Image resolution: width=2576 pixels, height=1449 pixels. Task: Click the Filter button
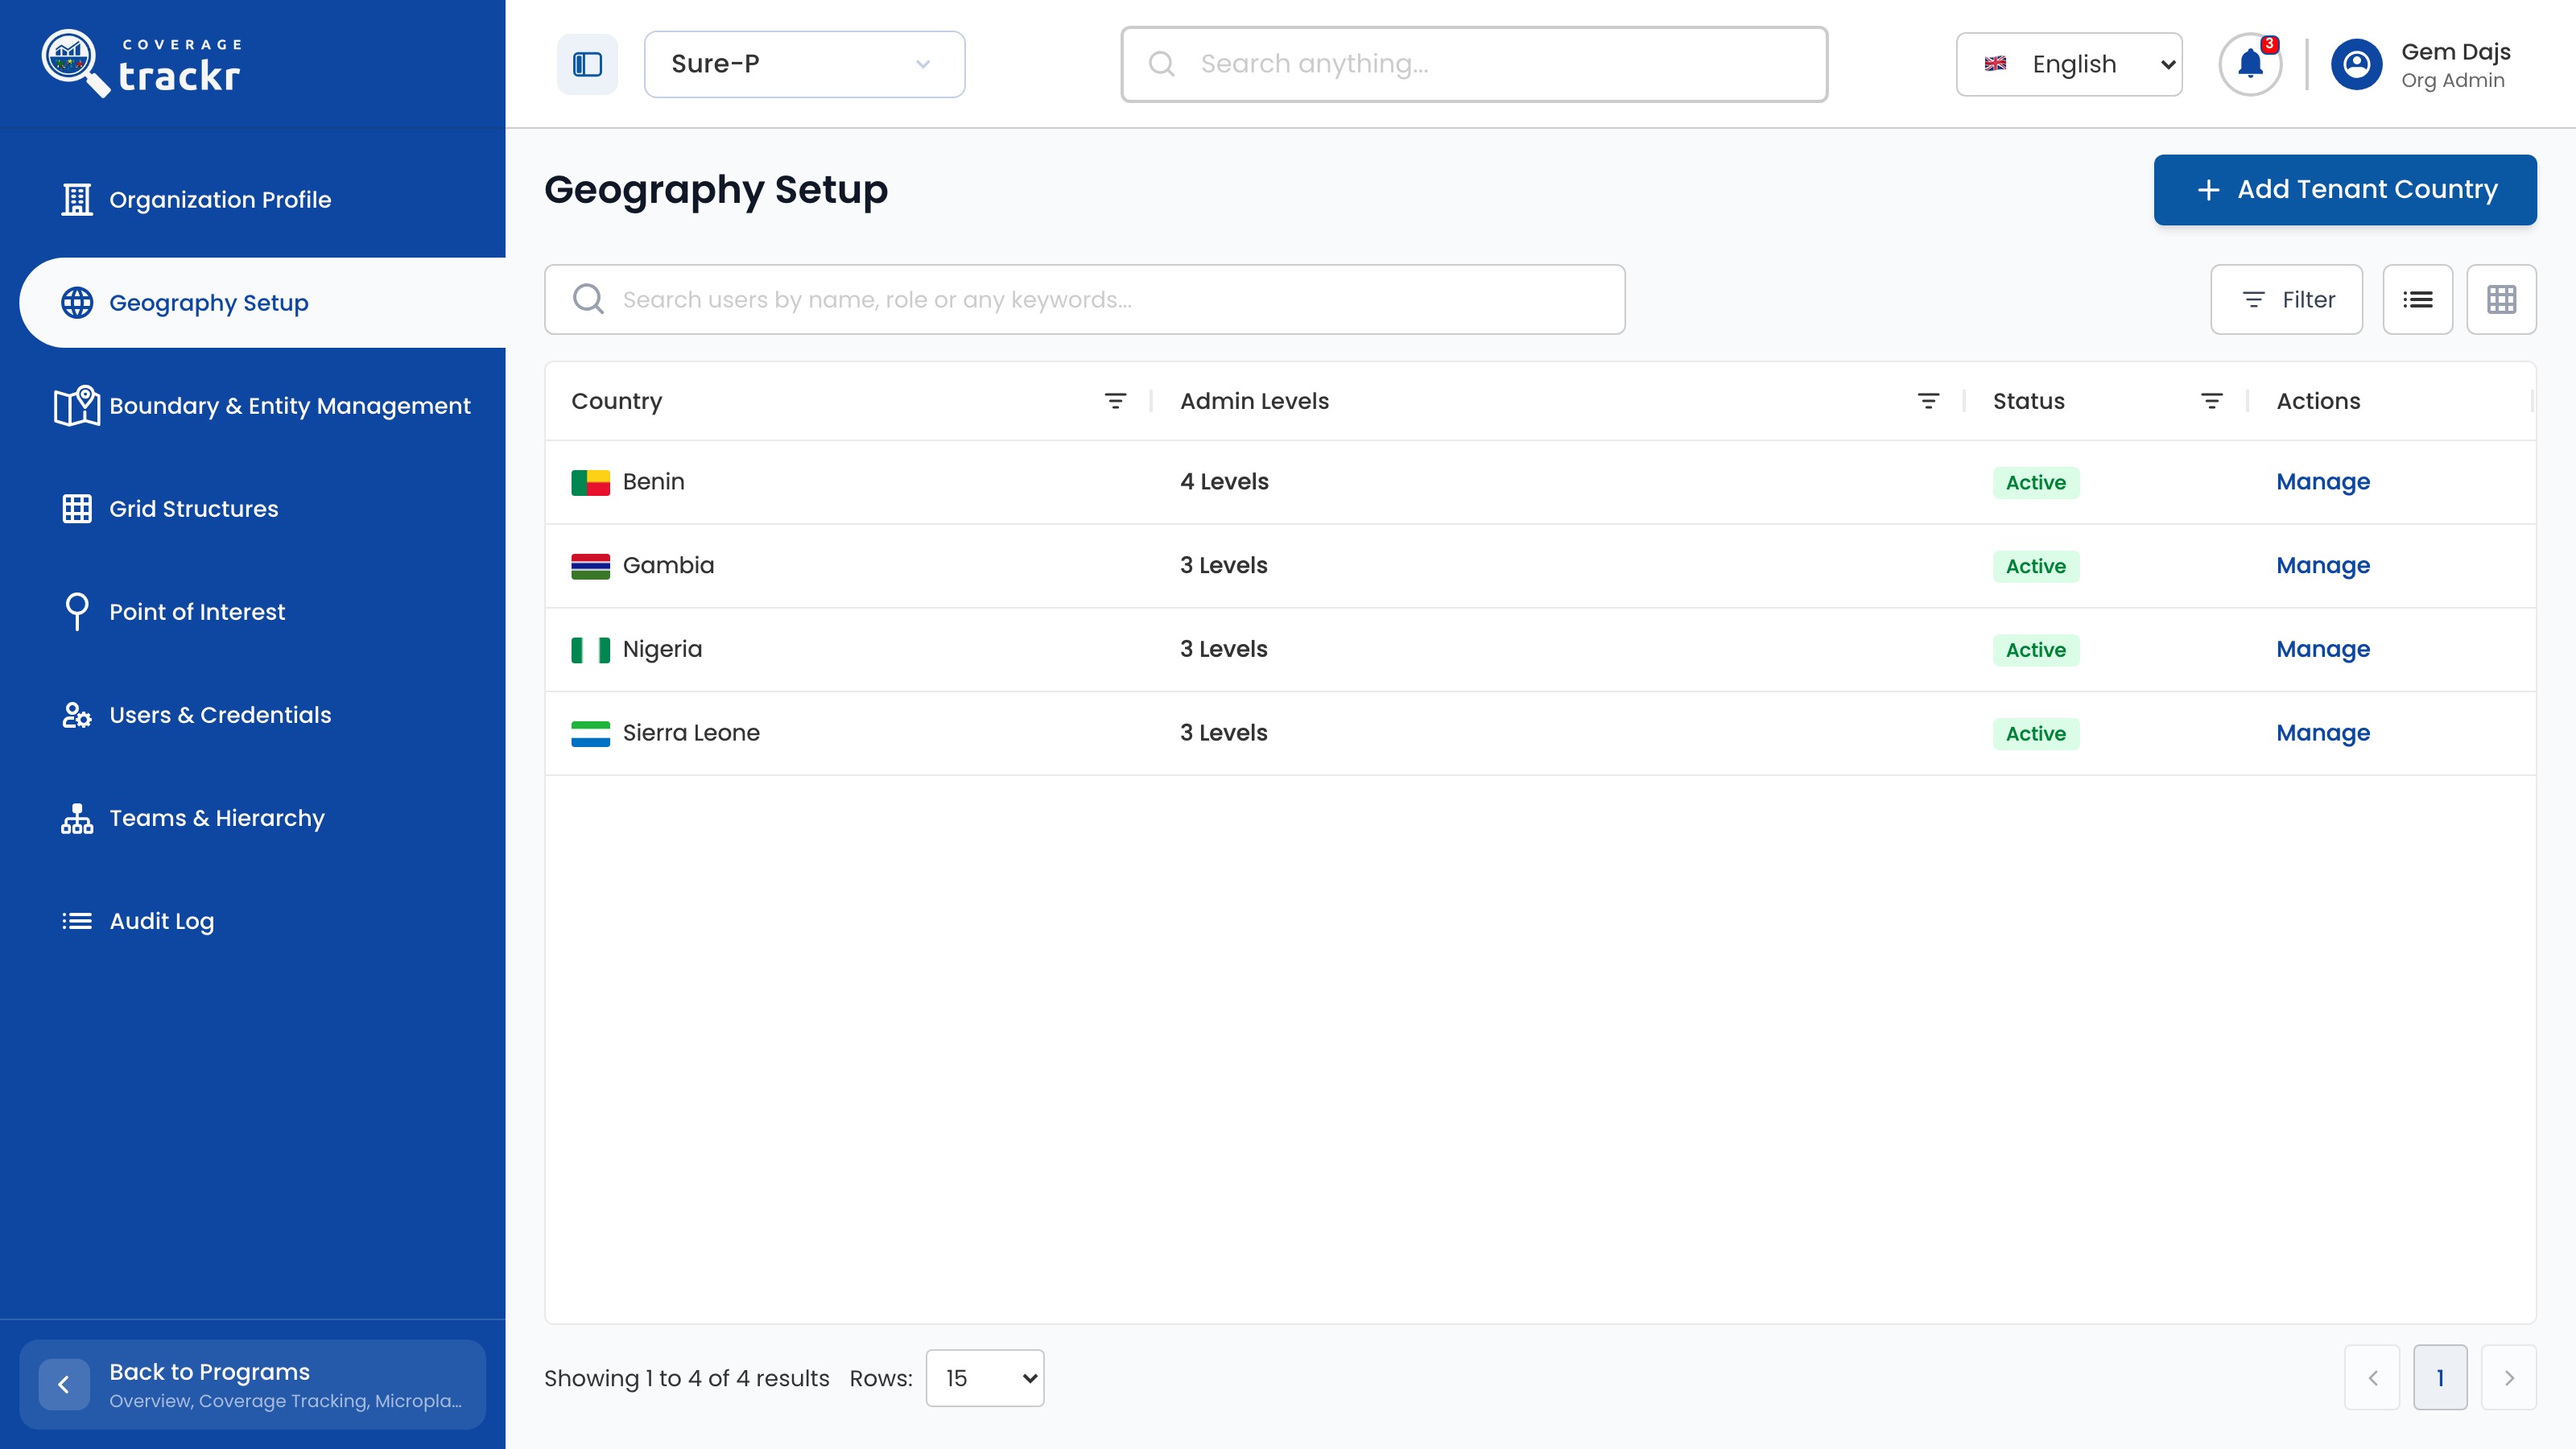(x=2286, y=299)
